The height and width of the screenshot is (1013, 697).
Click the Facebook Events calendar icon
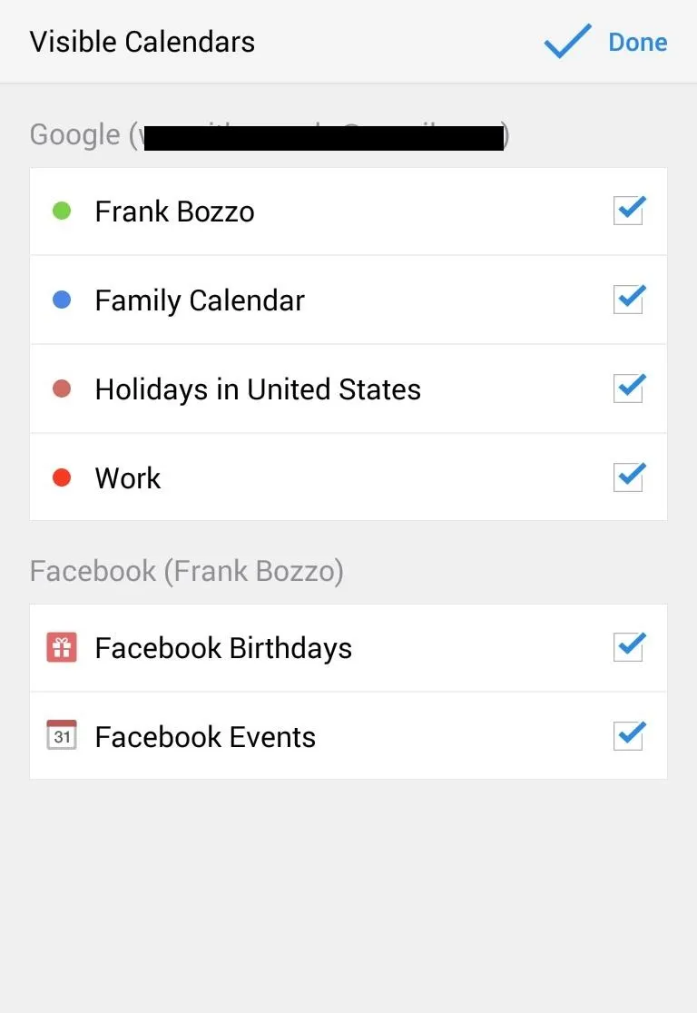tap(62, 735)
